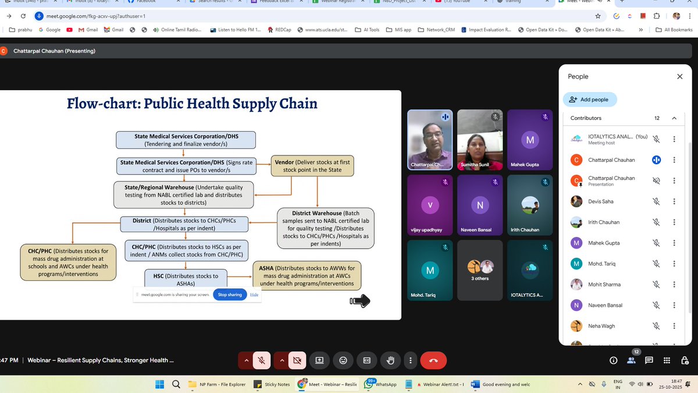698x393 pixels.
Task: Click muted mic icon for Mohit Sharma
Action: pos(656,285)
